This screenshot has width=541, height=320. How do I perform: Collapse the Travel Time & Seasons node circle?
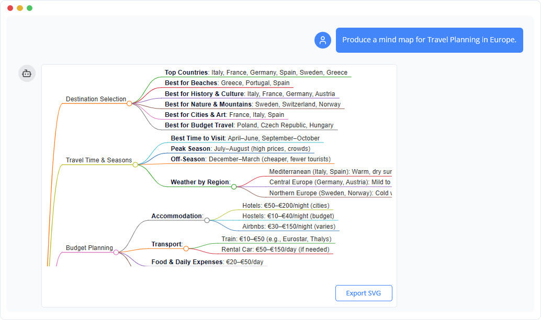(x=135, y=164)
